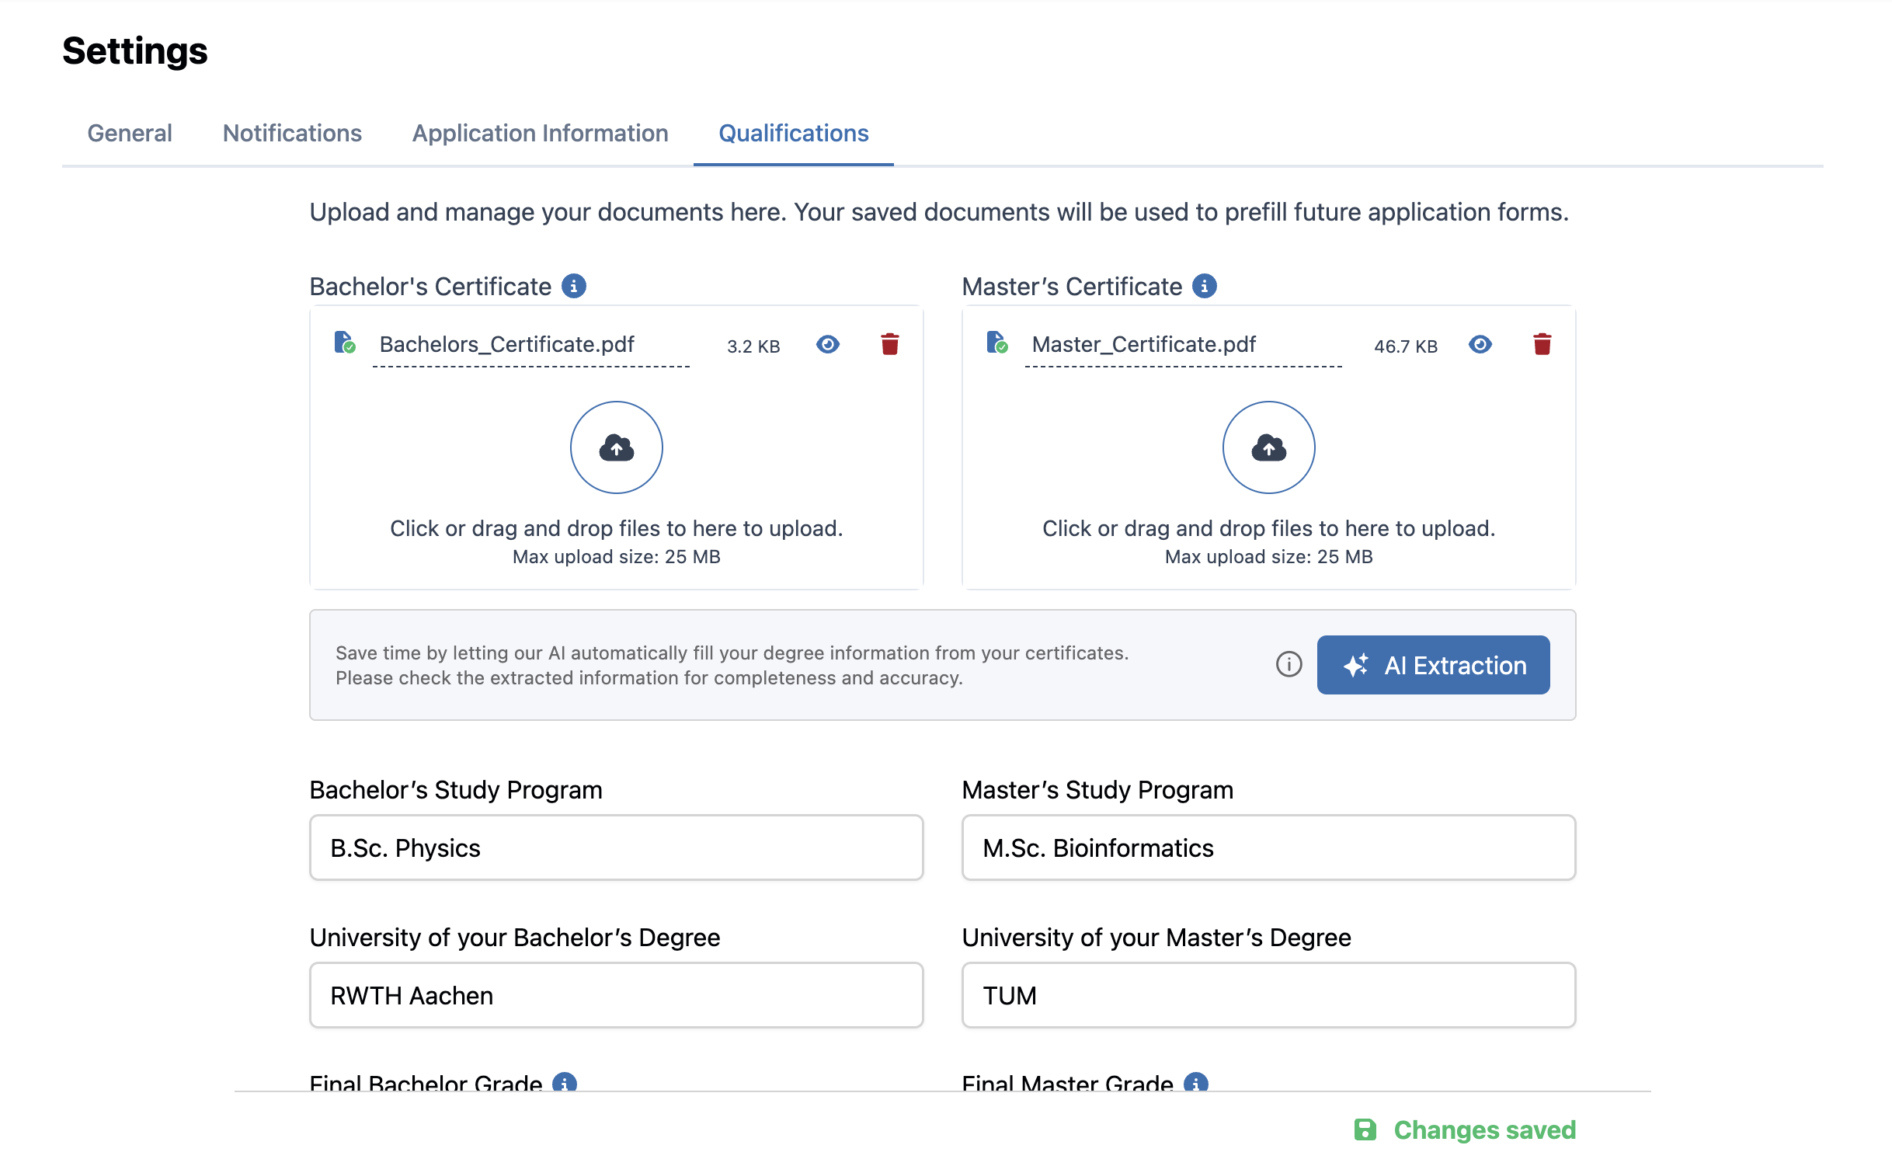Show info for Master's Certificate label

[1205, 286]
